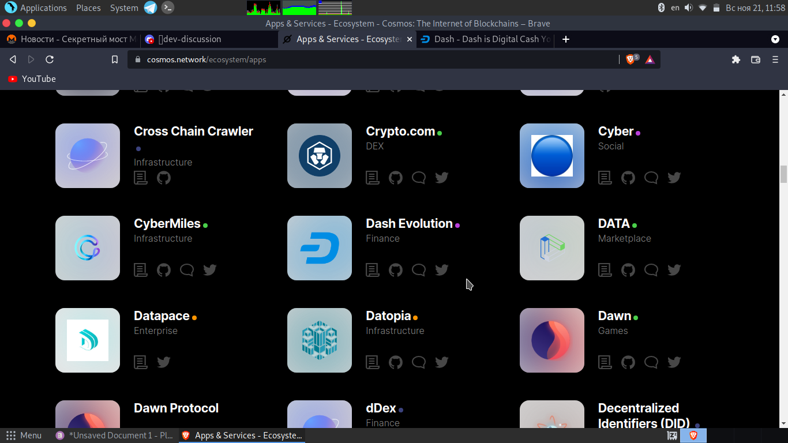Open Dawn Twitter icon
Screen dimensions: 788x443
pyautogui.click(x=674, y=362)
